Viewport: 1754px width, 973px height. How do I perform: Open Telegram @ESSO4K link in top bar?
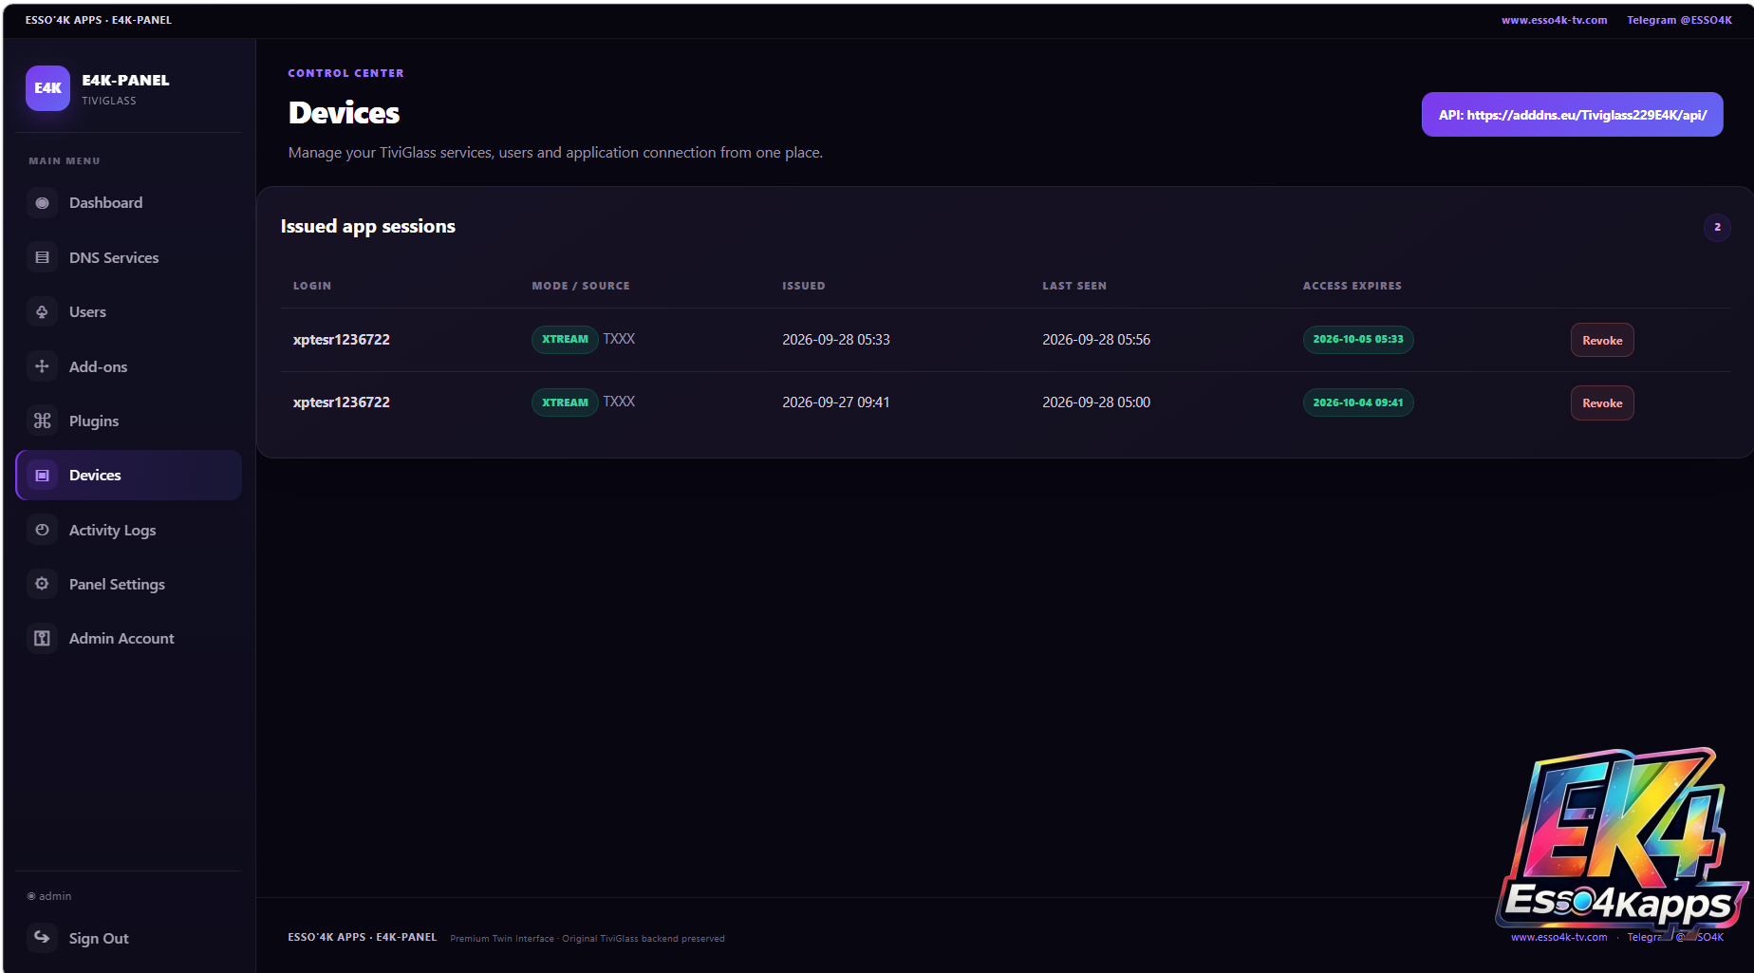[1679, 20]
